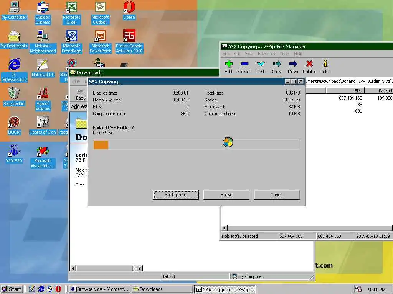This screenshot has height=294, width=393.
Task: Cancel the copying operation
Action: coord(277,195)
